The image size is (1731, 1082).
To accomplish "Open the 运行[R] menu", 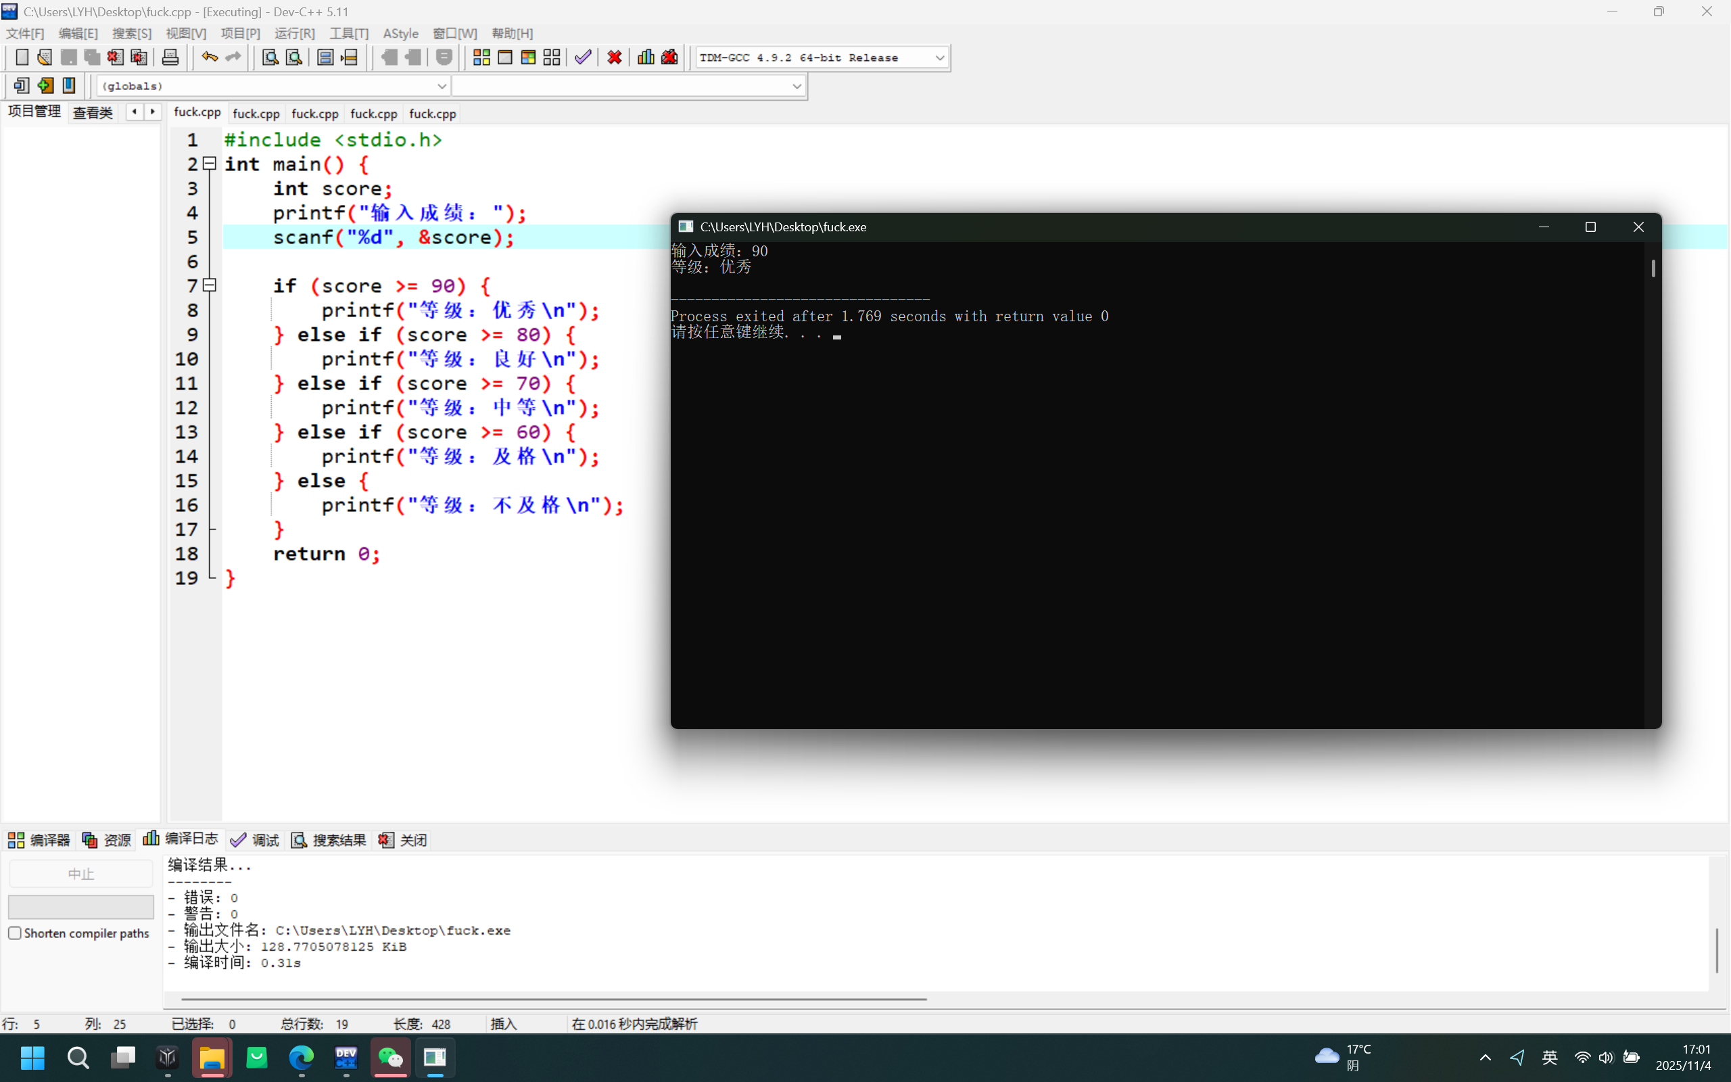I will (x=294, y=34).
